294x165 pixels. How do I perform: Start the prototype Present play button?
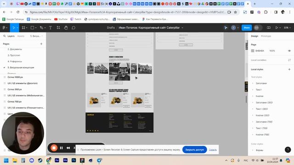tap(277, 27)
